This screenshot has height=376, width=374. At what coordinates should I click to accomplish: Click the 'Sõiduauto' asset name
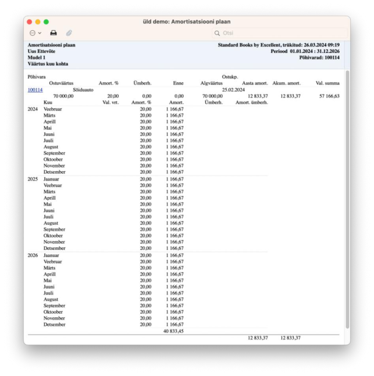83,90
